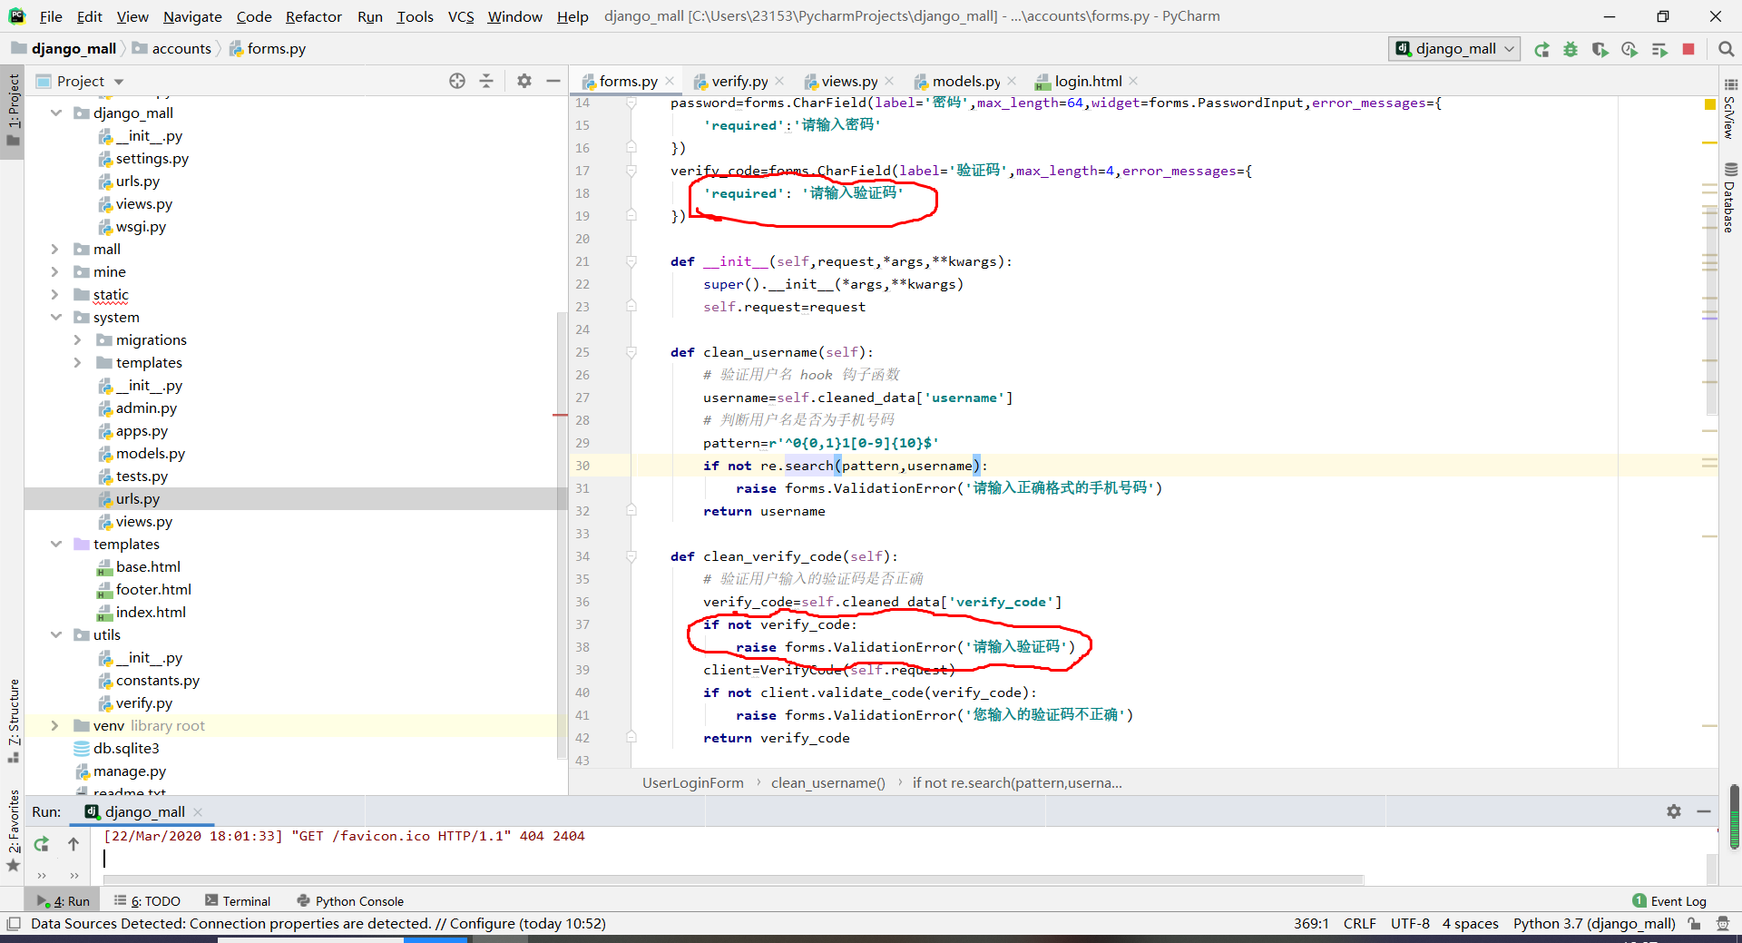This screenshot has width=1742, height=943.
Task: Run with coverage via the shield icon
Action: point(1600,49)
